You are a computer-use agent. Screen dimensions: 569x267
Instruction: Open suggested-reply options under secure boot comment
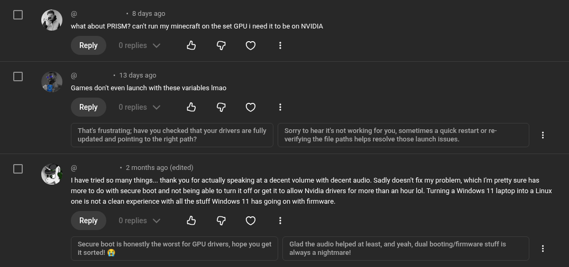click(543, 249)
